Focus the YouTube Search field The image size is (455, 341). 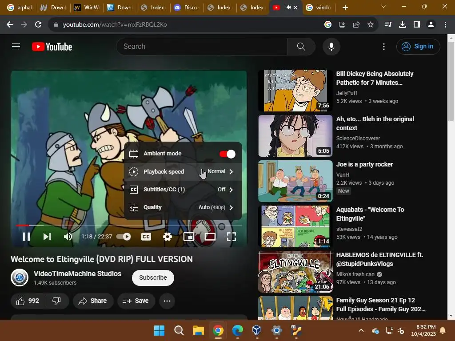click(202, 46)
